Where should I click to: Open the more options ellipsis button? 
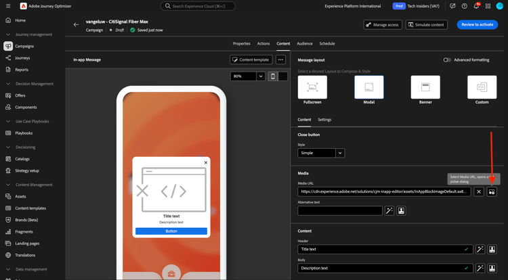pos(280,60)
